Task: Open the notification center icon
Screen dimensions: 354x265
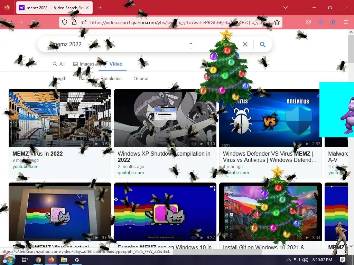Action: 343,260
